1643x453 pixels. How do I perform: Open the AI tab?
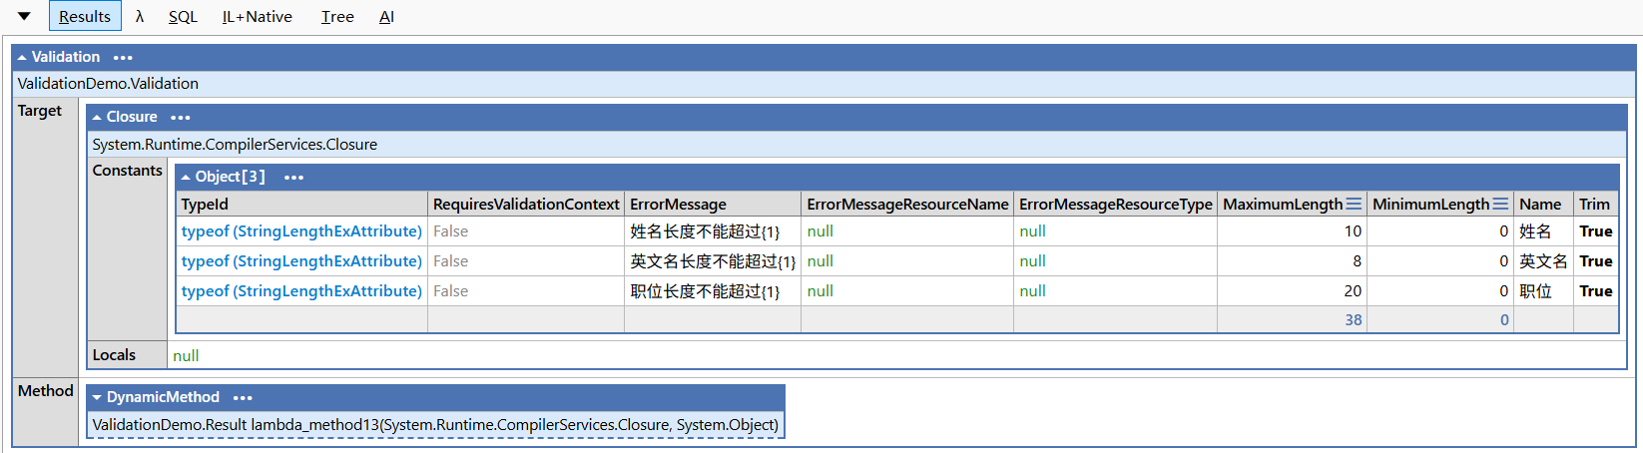pos(386,17)
